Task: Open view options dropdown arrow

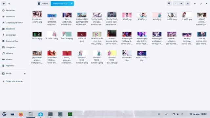Action: [x=181, y=4]
